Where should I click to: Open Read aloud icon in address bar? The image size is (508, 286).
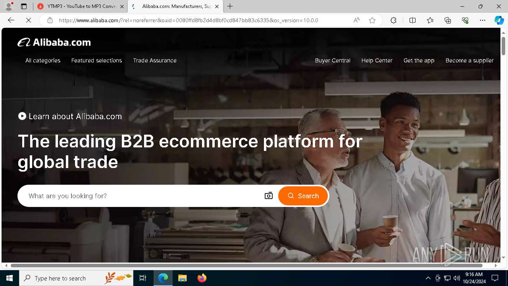(x=356, y=20)
